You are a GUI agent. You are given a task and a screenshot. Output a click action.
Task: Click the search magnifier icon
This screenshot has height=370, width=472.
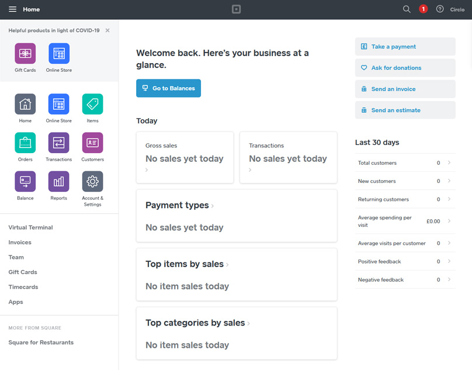tap(407, 9)
